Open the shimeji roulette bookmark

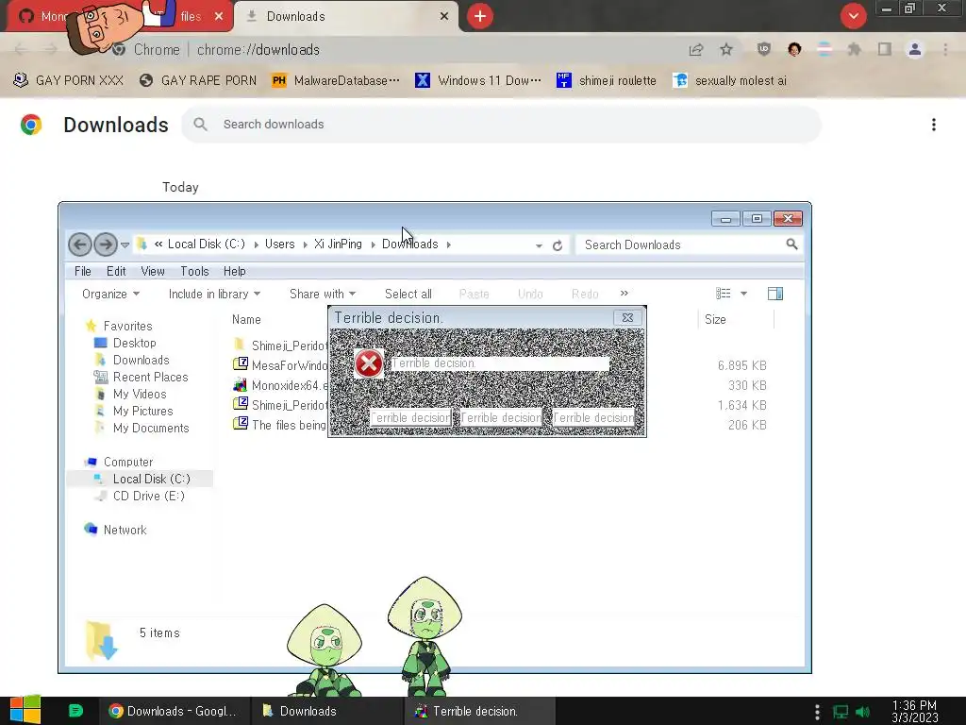tap(607, 81)
